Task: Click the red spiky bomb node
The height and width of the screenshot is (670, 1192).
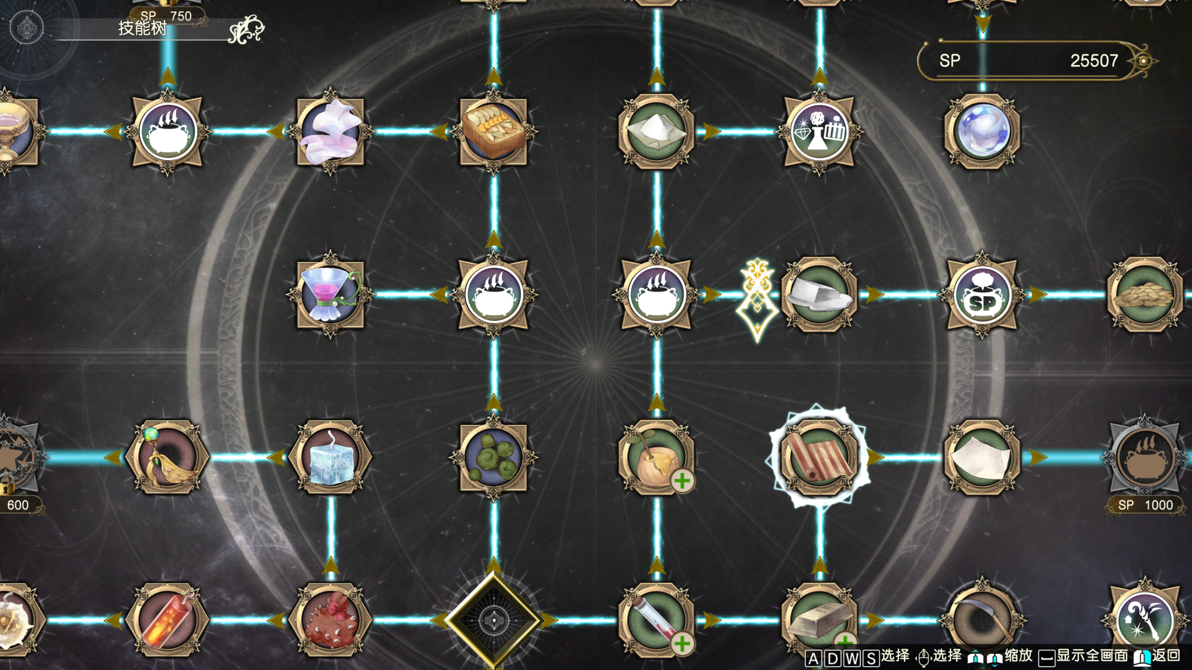Action: (x=330, y=620)
